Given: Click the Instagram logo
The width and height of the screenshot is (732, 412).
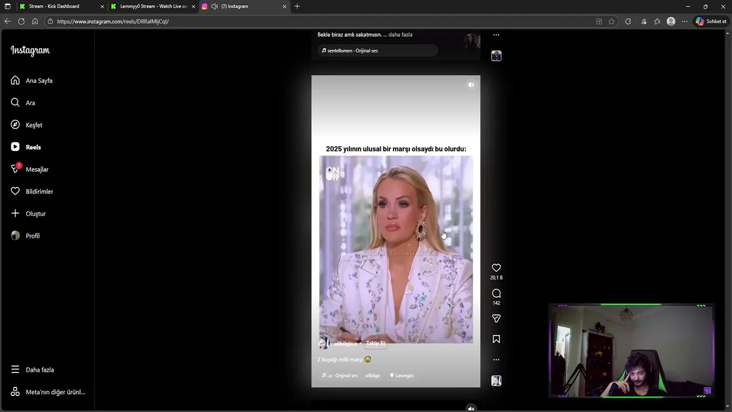Looking at the screenshot, I should coord(30,50).
